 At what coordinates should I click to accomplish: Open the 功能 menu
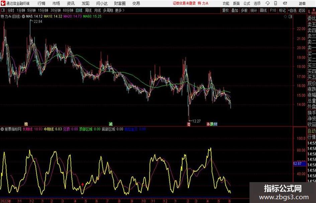(x=226, y=3)
